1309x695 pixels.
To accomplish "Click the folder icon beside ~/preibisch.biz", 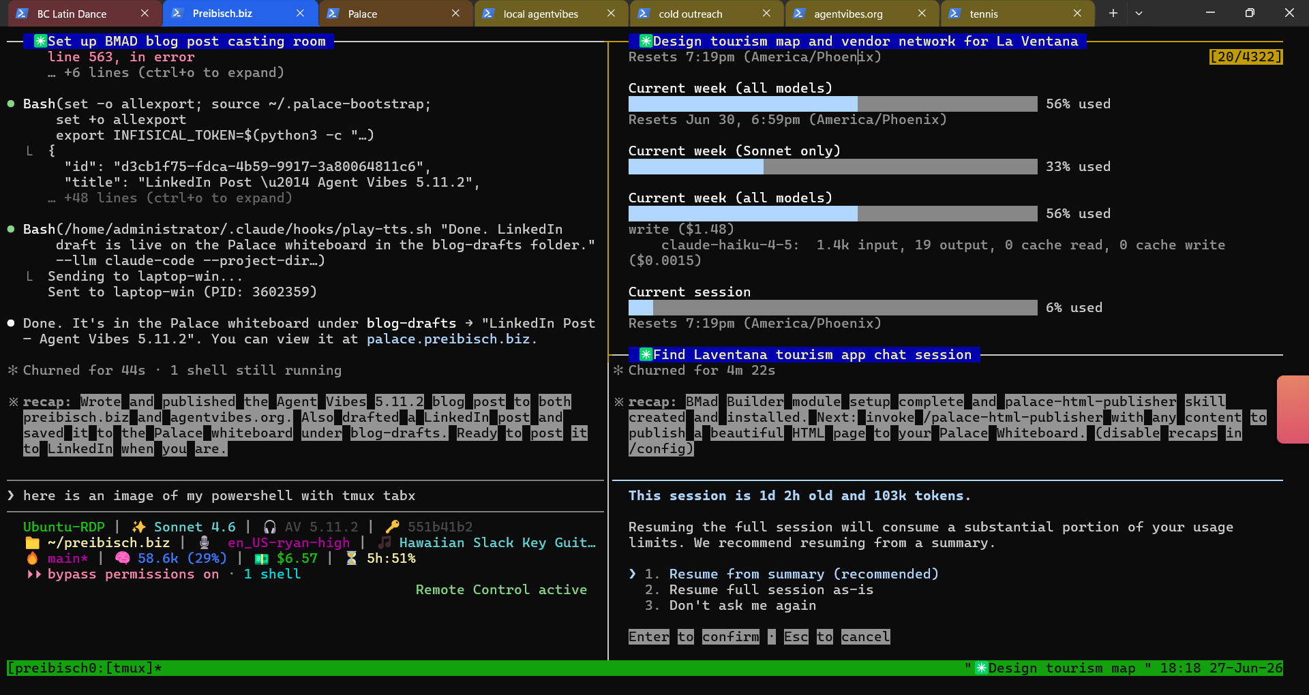I will coord(32,542).
